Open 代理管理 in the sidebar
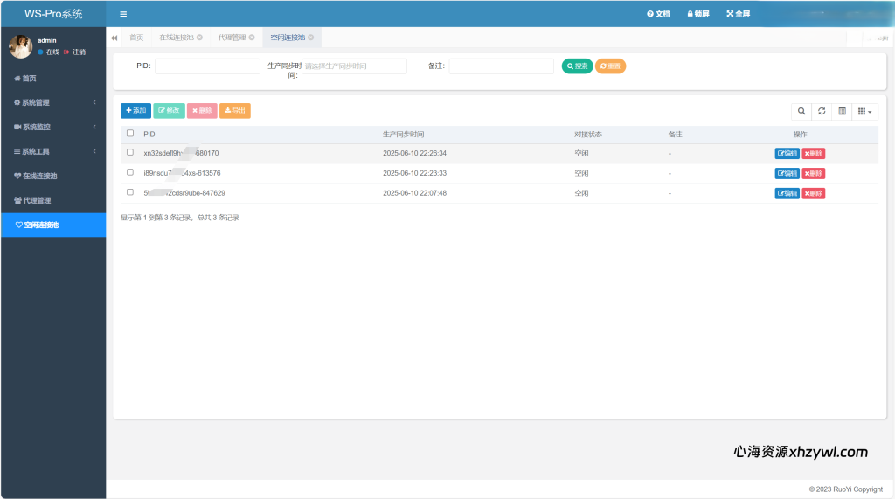Image resolution: width=895 pixels, height=499 pixels. point(37,200)
